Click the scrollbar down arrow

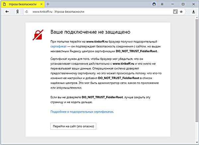197,142
